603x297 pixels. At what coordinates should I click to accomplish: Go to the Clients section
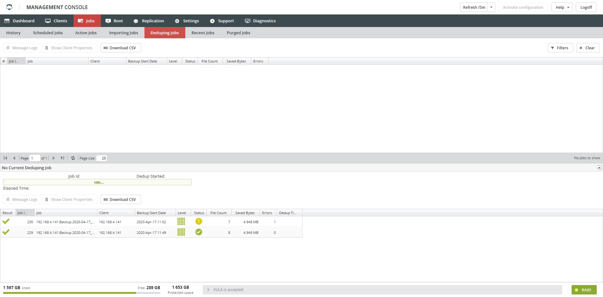56,21
